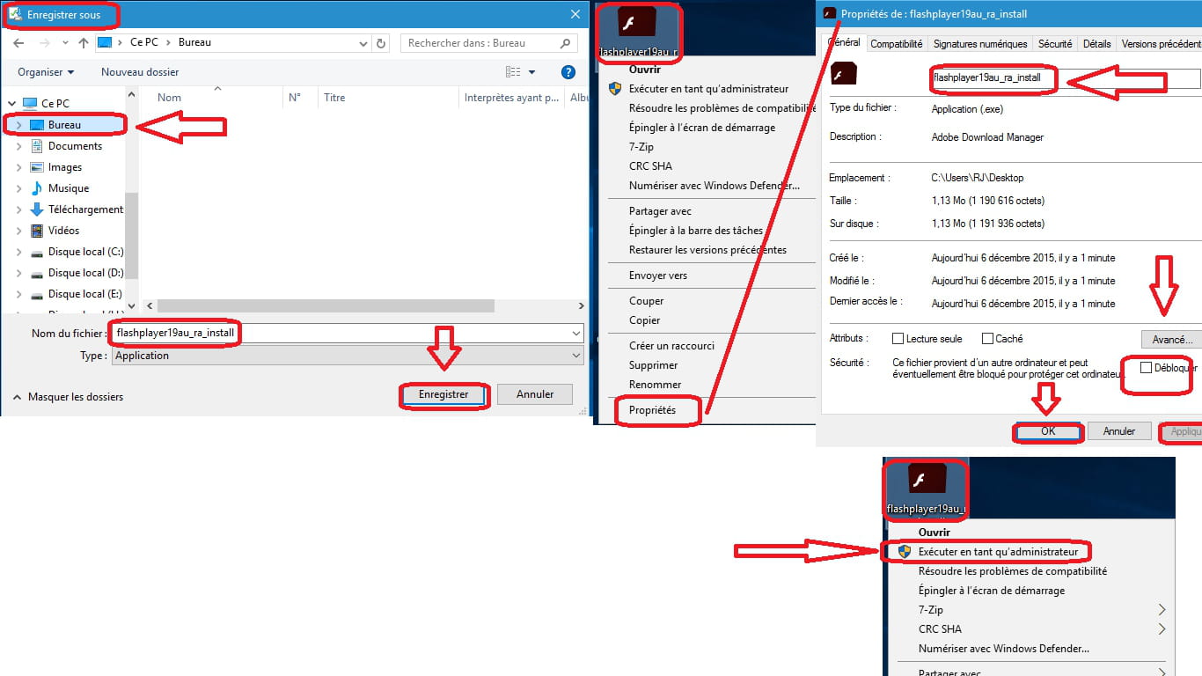Refresh the Bureau folder listing
Screen dimensions: 1202x676
click(381, 42)
